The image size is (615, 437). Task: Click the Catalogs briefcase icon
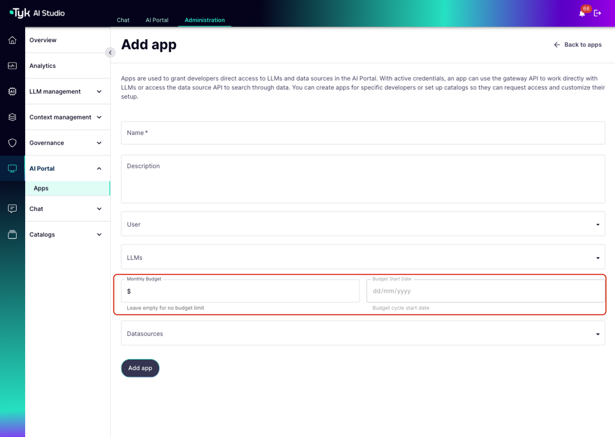[x=12, y=234]
